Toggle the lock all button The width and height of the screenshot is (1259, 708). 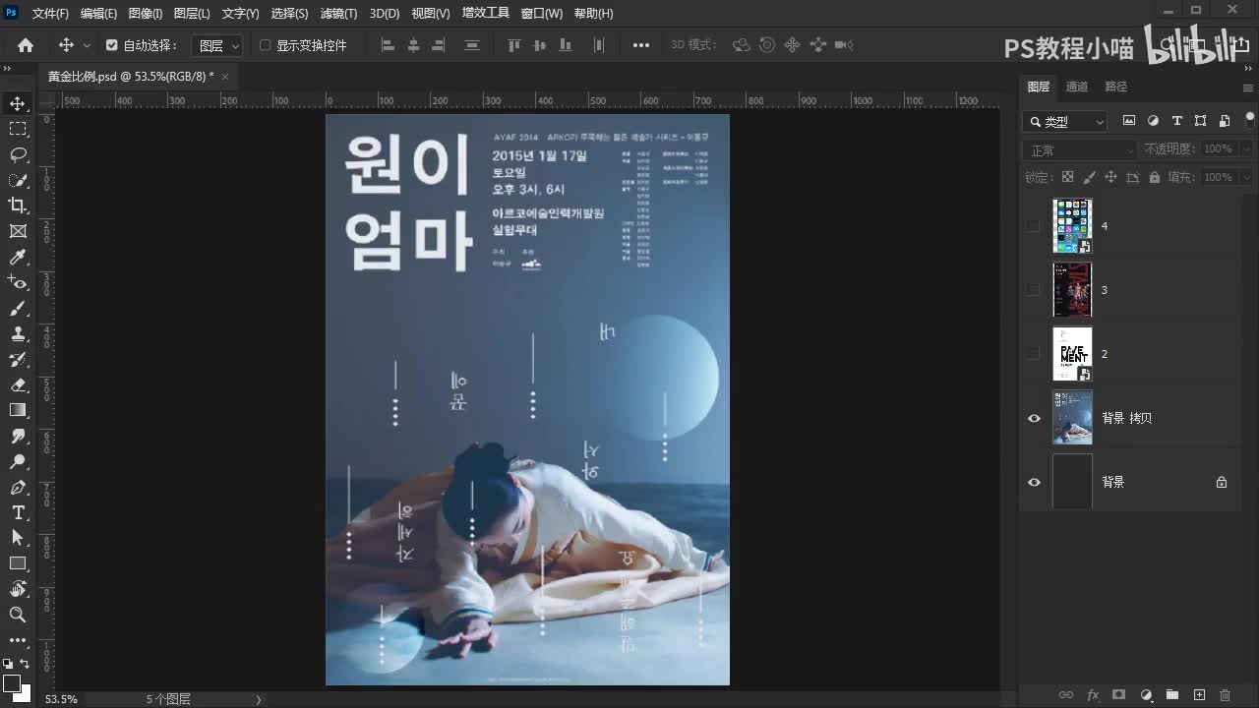click(1154, 177)
